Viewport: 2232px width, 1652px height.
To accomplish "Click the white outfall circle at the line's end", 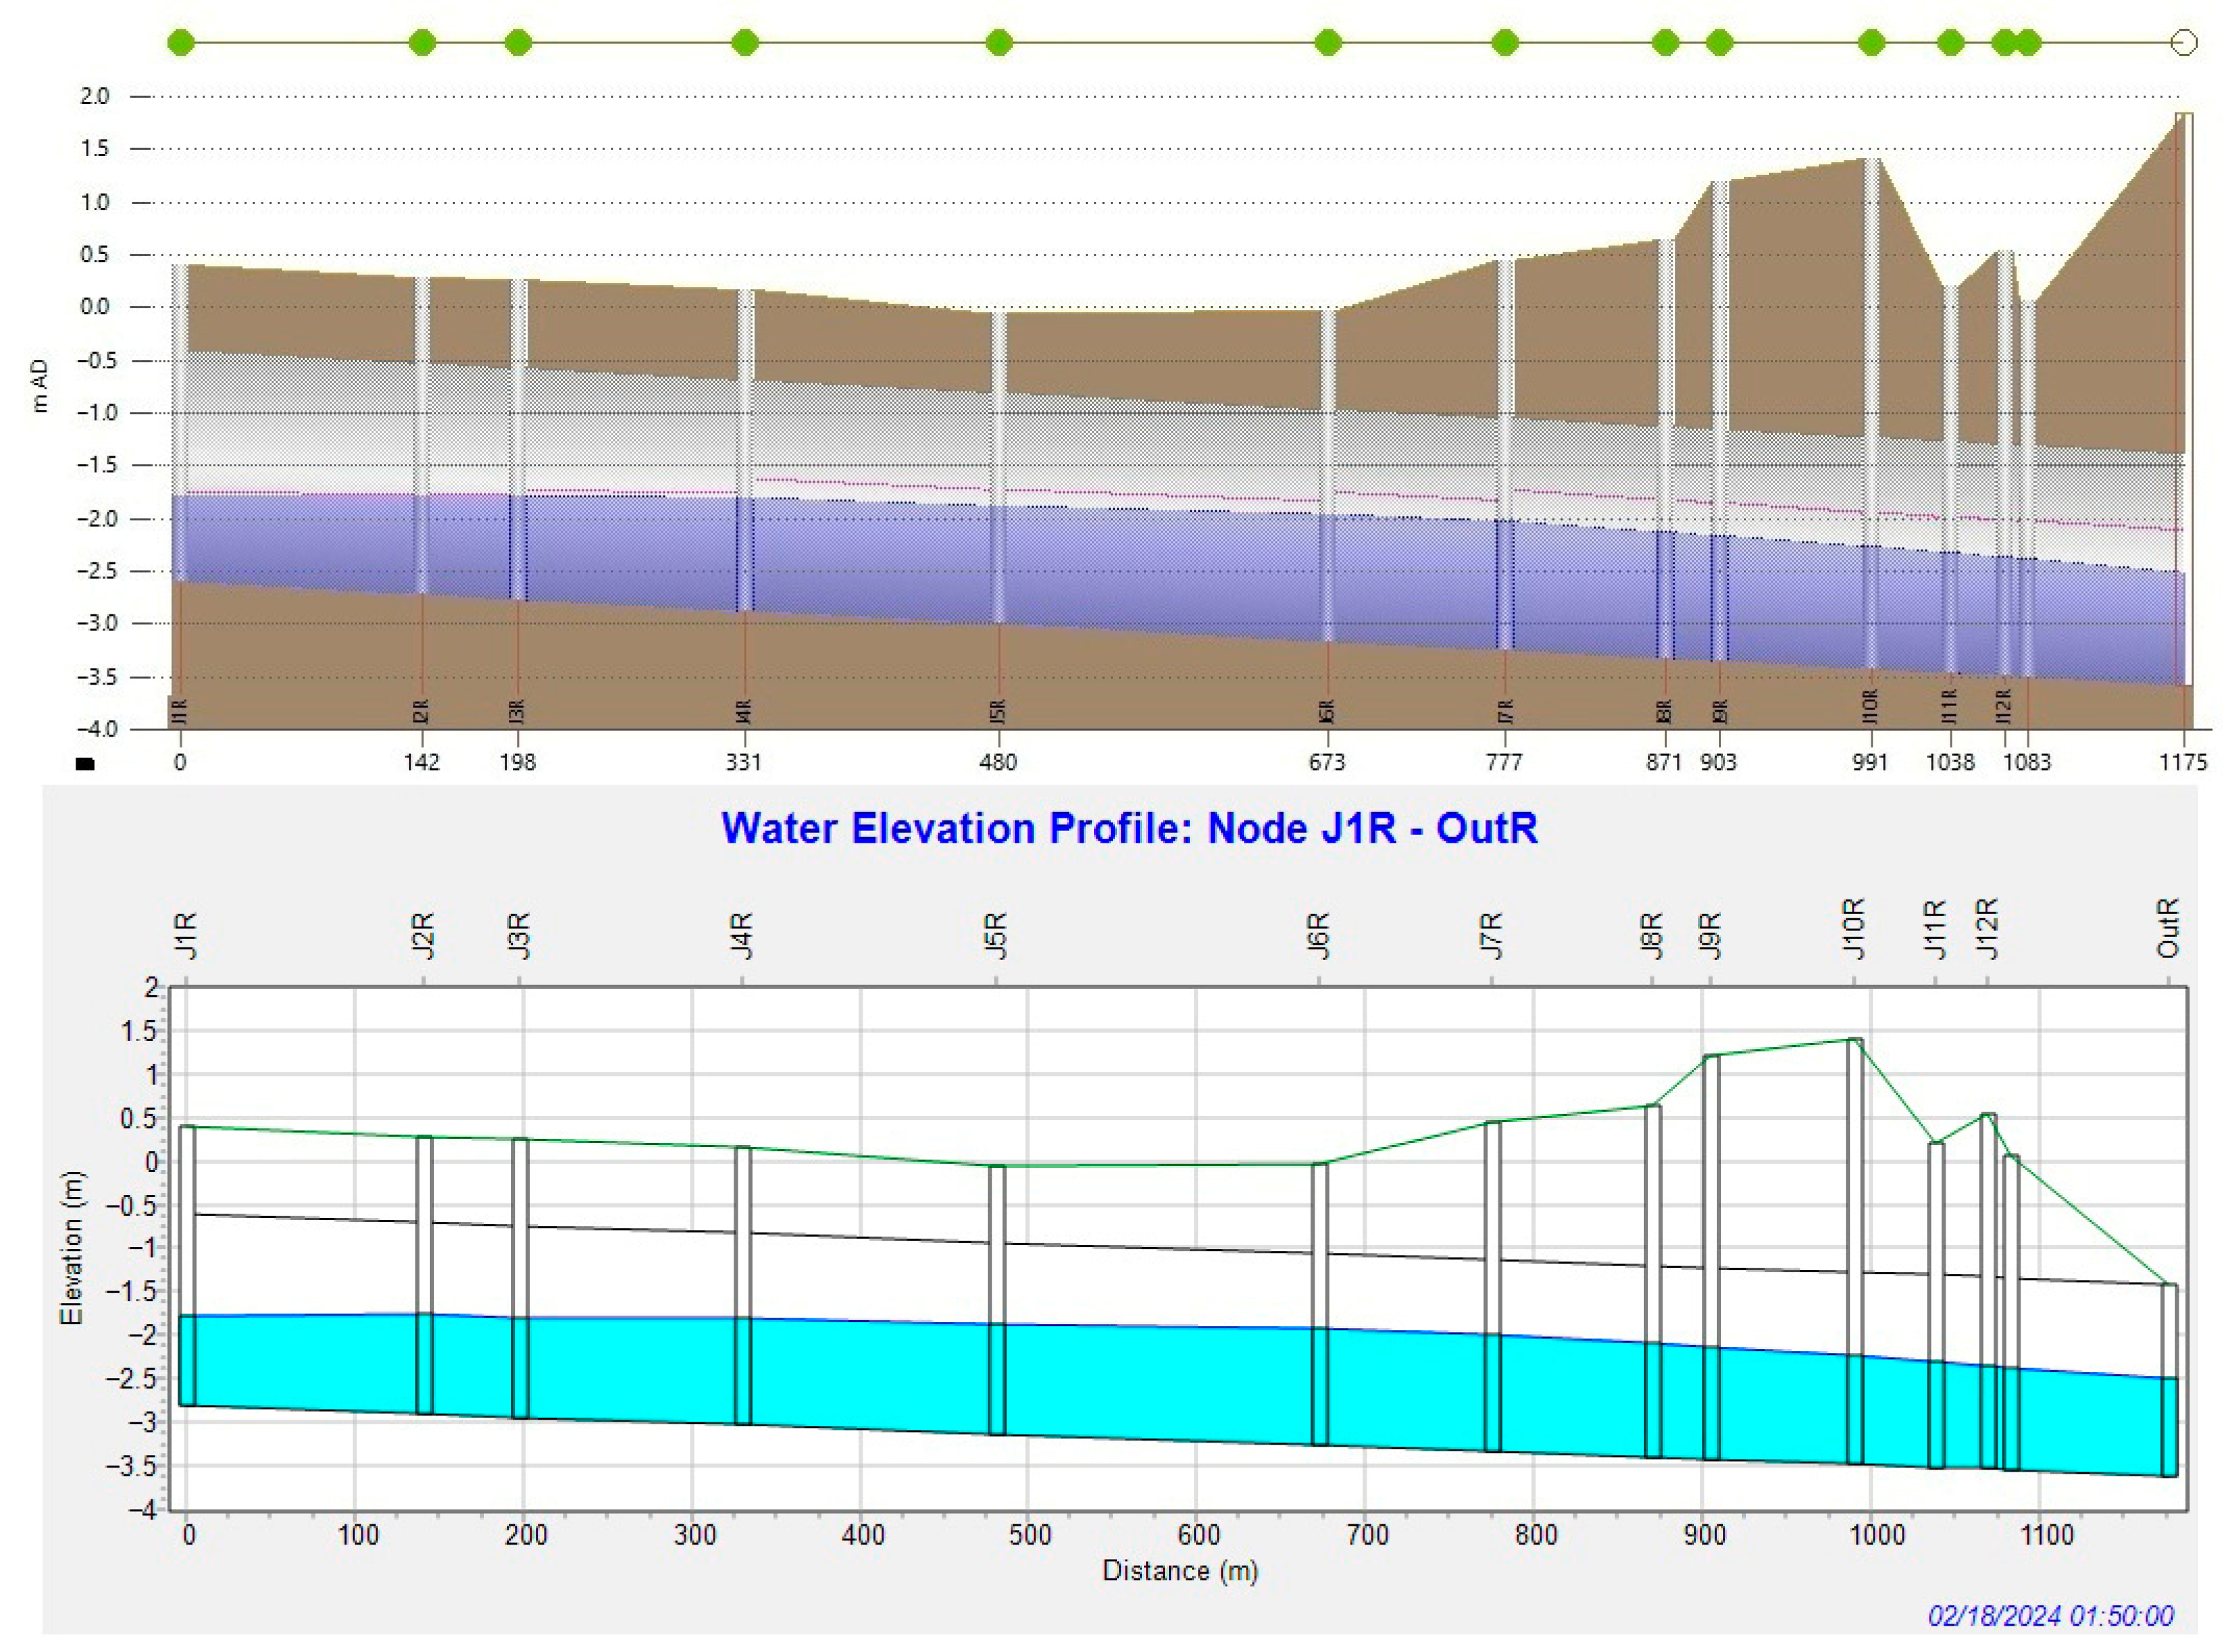I will 2184,43.
